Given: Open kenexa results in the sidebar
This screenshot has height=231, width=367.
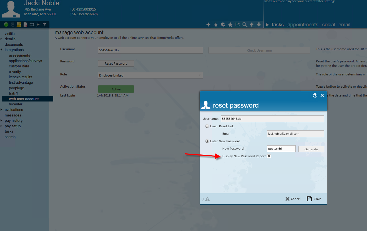Looking at the screenshot, I should point(21,77).
